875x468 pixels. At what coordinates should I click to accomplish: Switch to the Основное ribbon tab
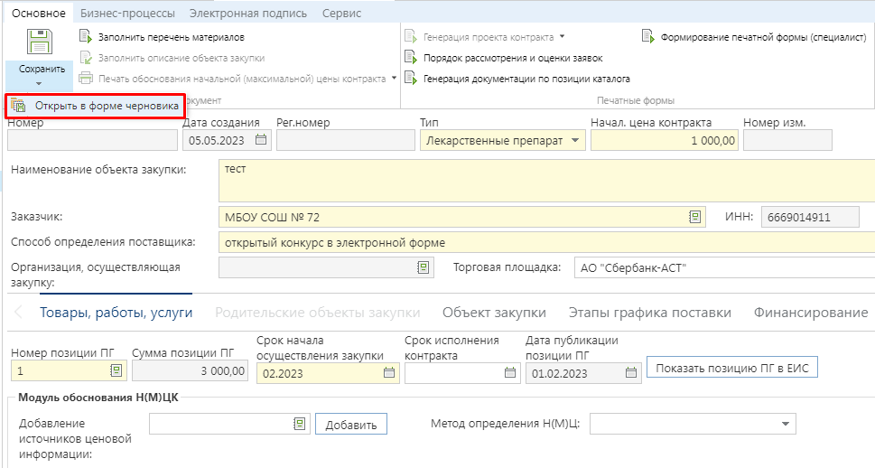(x=39, y=13)
